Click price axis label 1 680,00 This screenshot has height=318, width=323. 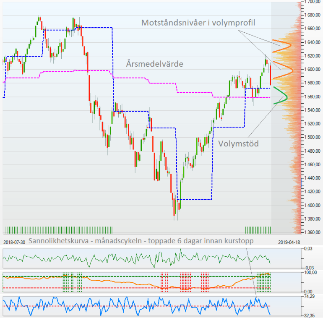[x=312, y=15]
